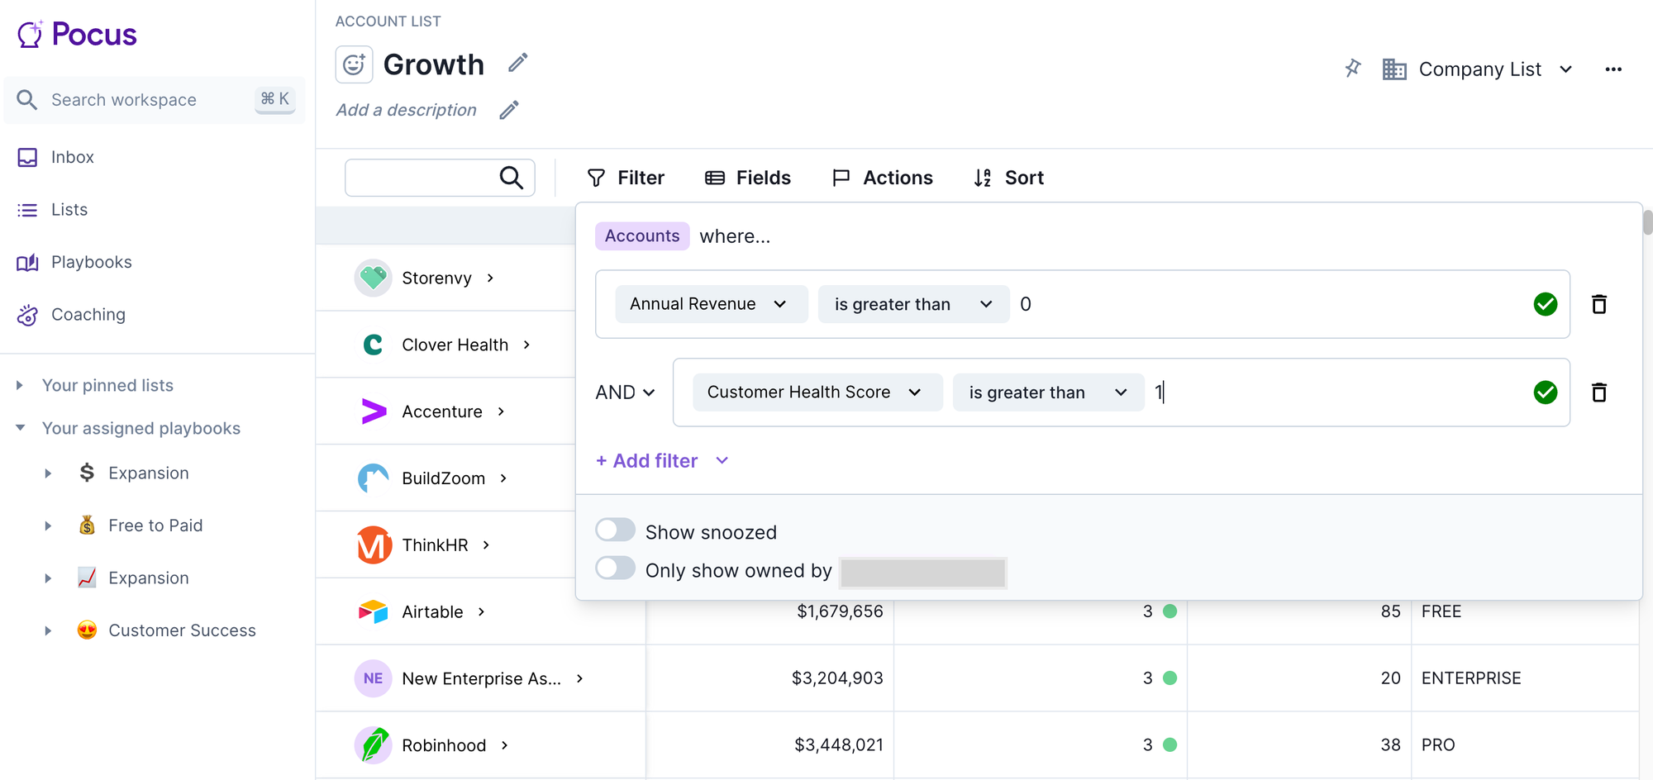Open Company List dropdown
Viewport: 1653px width, 780px height.
pos(1478,69)
